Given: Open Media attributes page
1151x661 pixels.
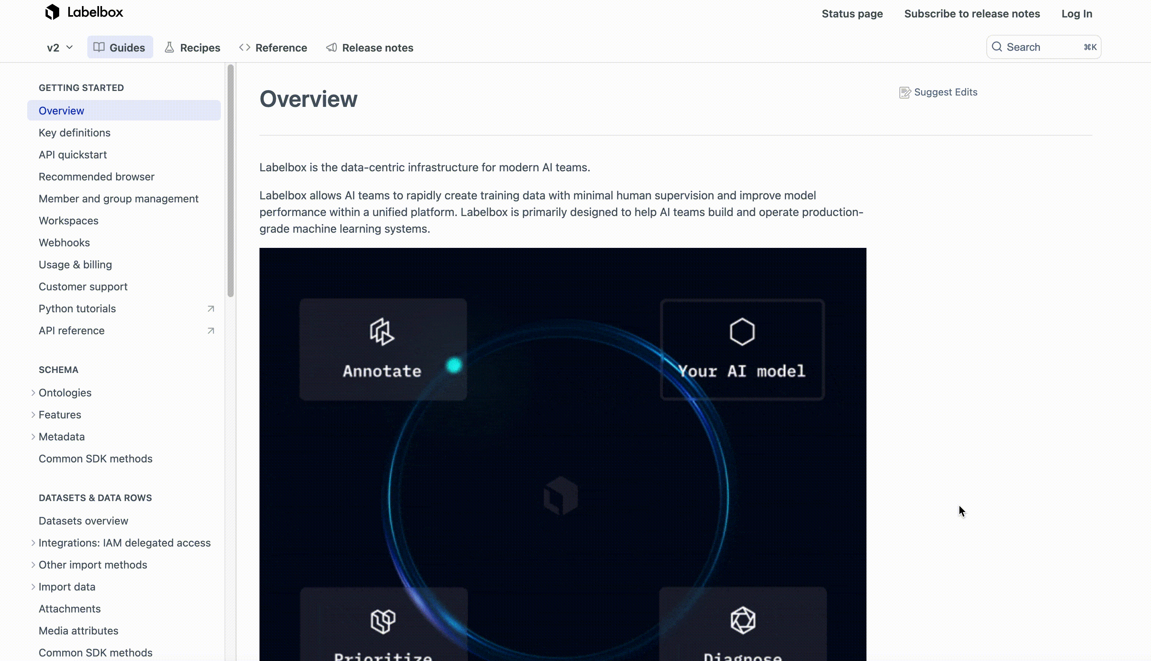Looking at the screenshot, I should (78, 631).
